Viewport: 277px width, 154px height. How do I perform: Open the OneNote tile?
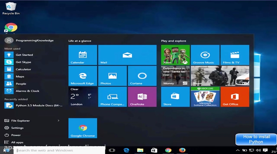[x=142, y=97]
